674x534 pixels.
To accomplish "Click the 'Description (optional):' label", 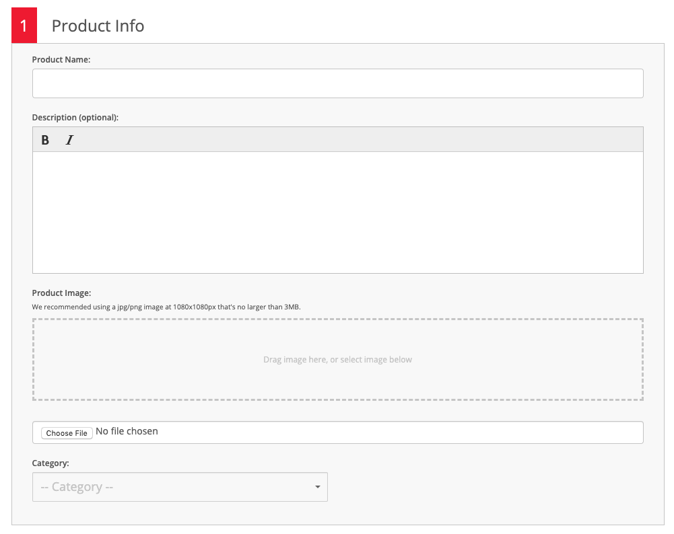I will (75, 118).
